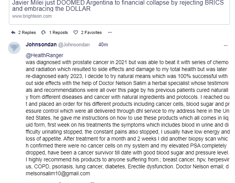The height and width of the screenshot is (183, 235).
Task: Open the post actions ellipsis beside Favorites
Action: [x=110, y=32]
